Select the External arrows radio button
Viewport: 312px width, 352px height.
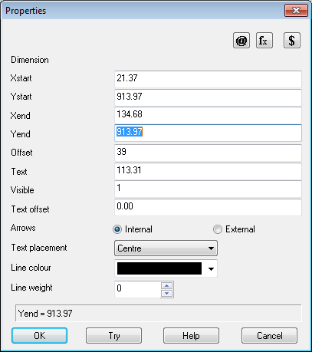(218, 229)
